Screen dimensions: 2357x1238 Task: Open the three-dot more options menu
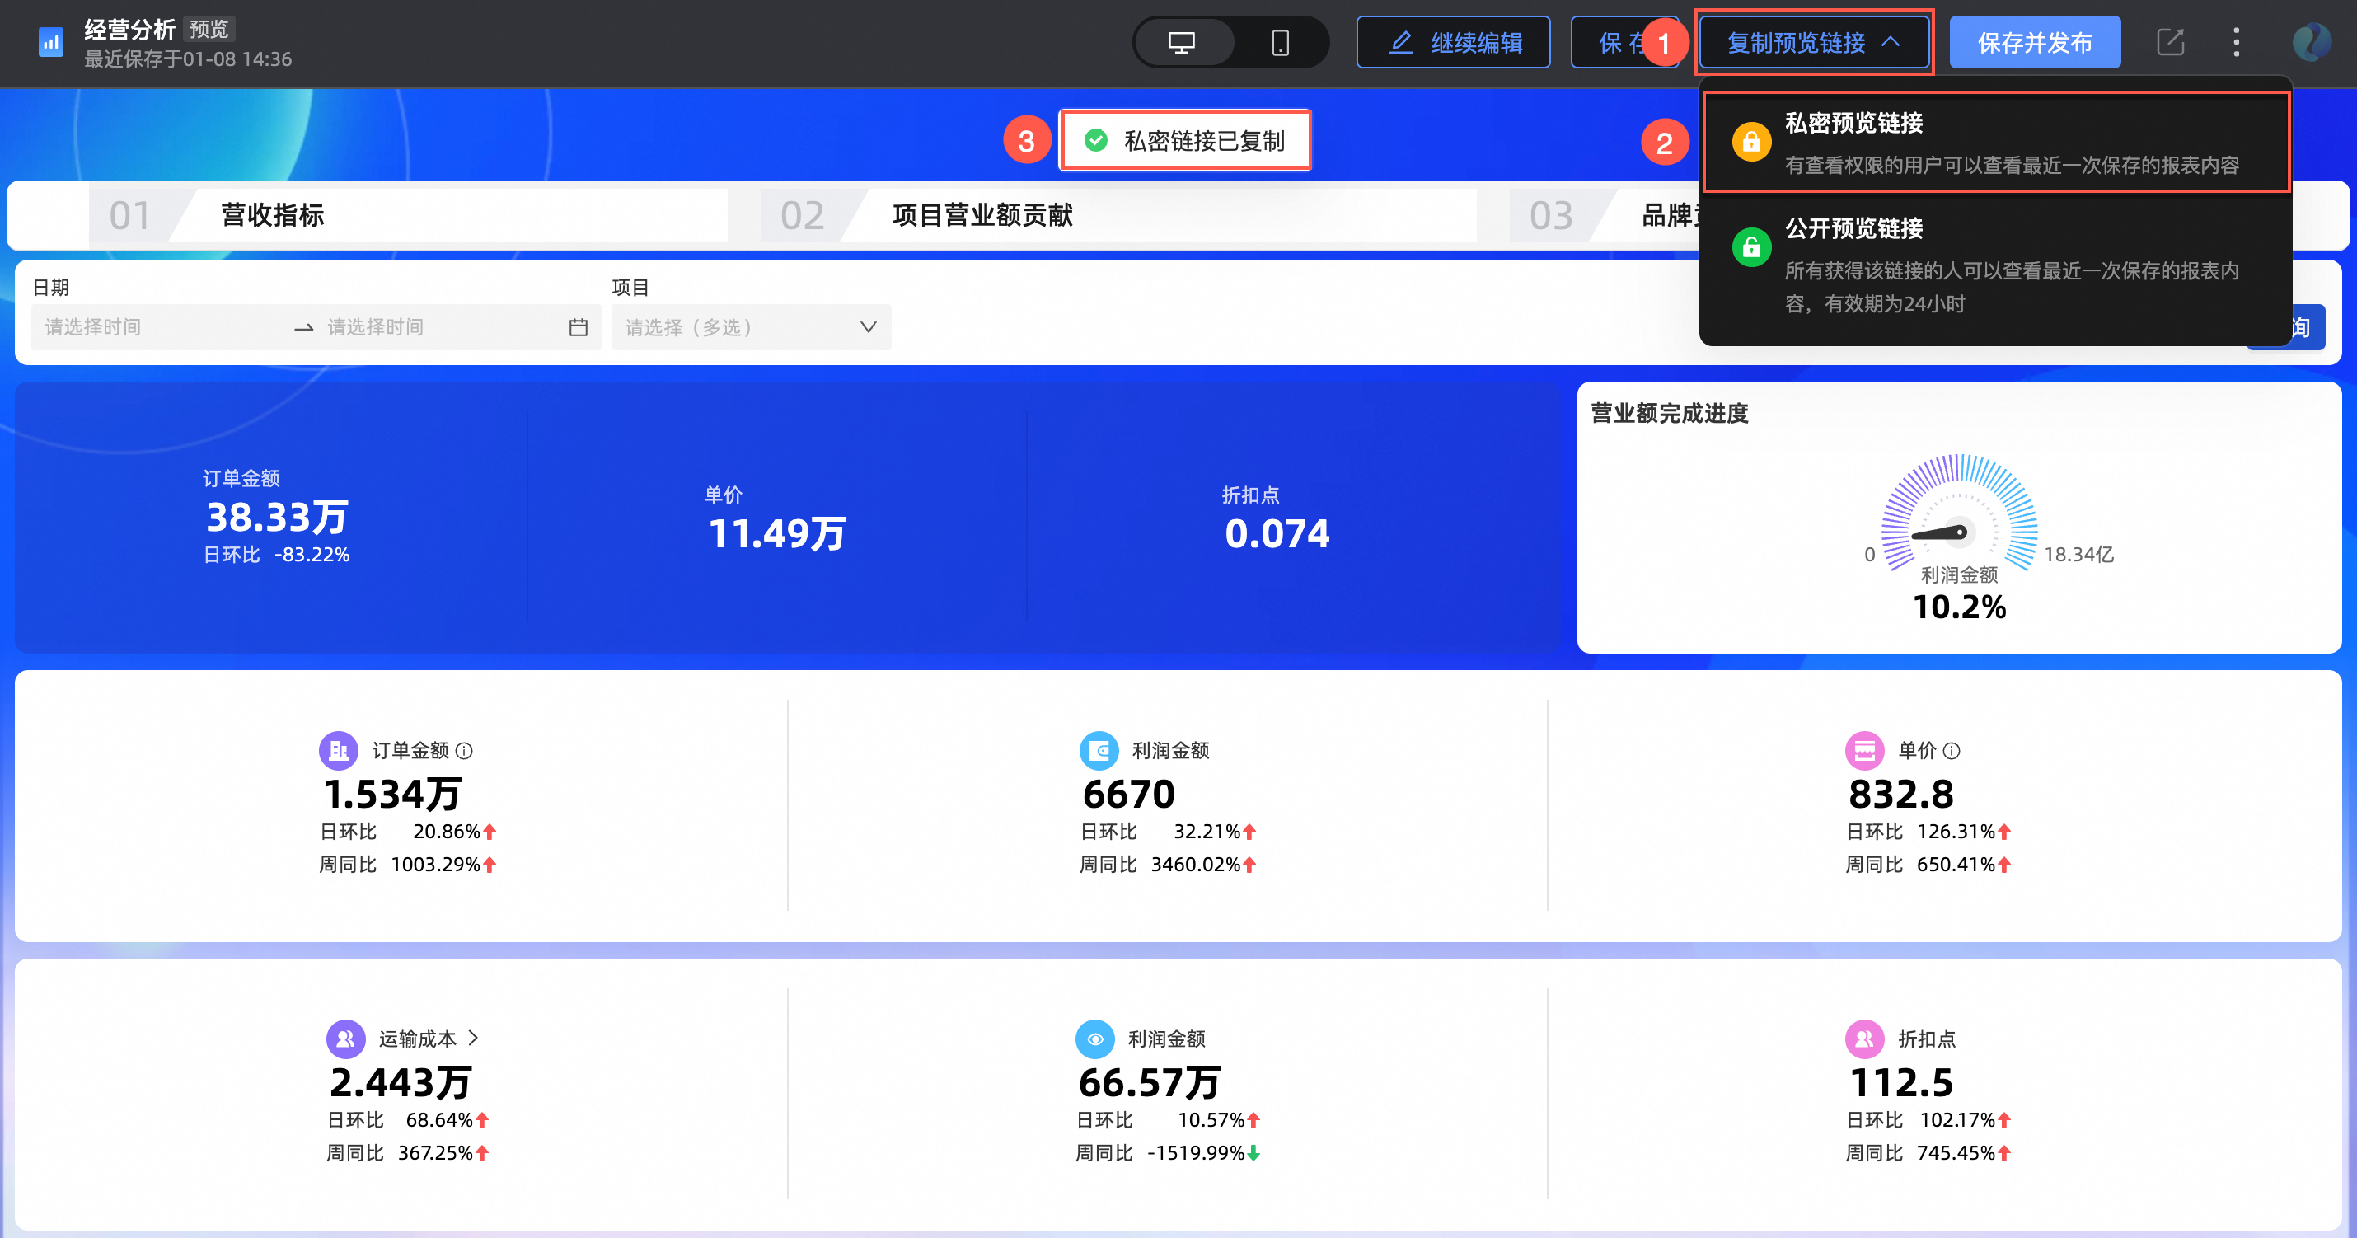coord(2236,42)
